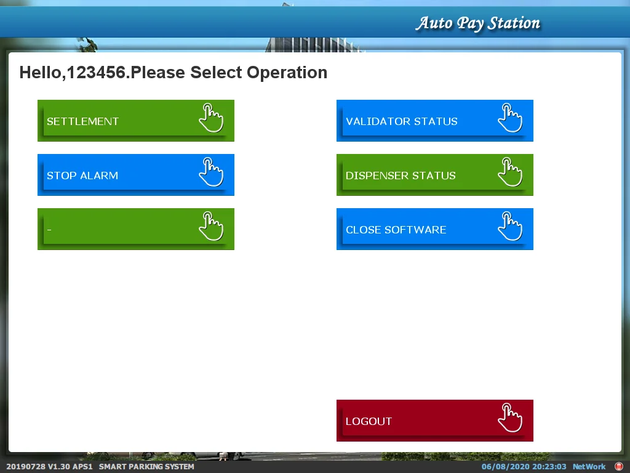Select STOP ALARM
The width and height of the screenshot is (630, 473).
136,175
